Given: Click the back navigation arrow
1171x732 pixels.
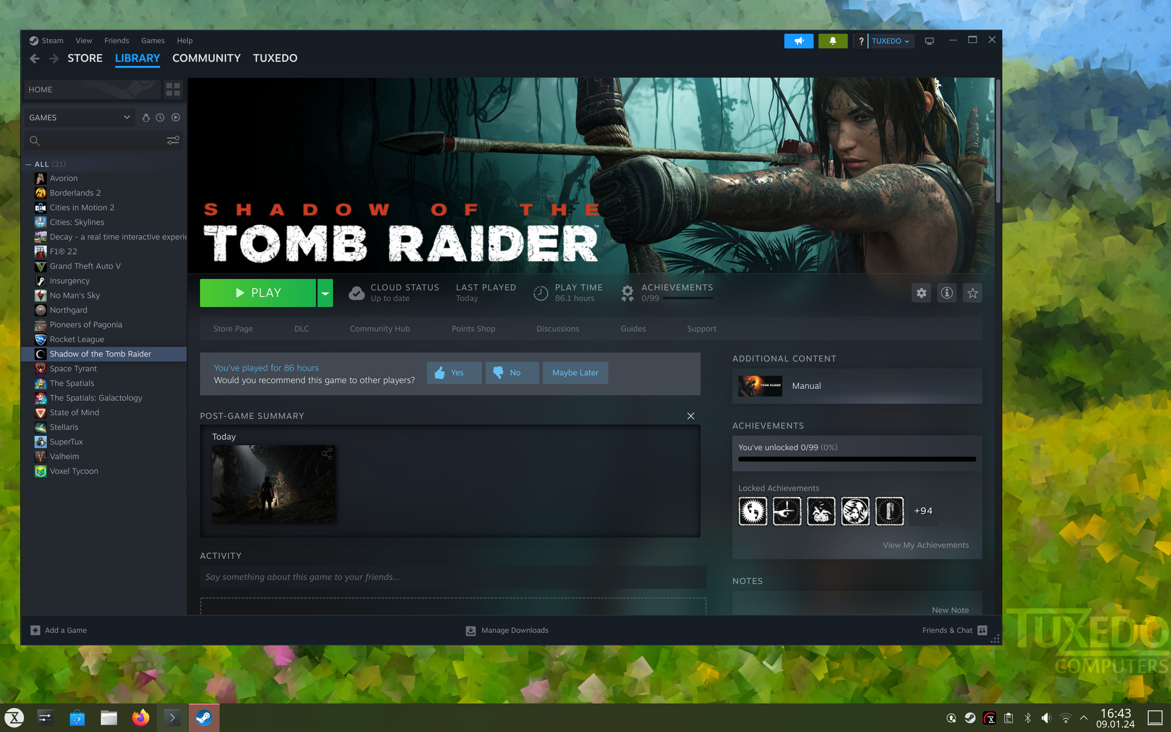Looking at the screenshot, I should (34, 58).
